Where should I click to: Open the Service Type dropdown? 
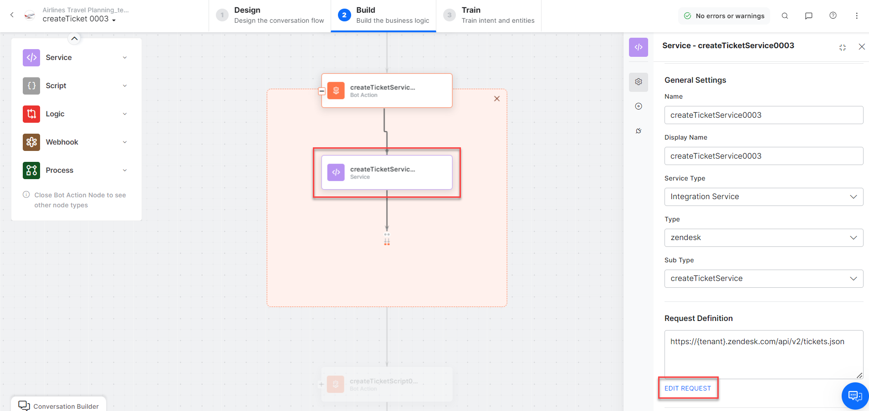[763, 197]
